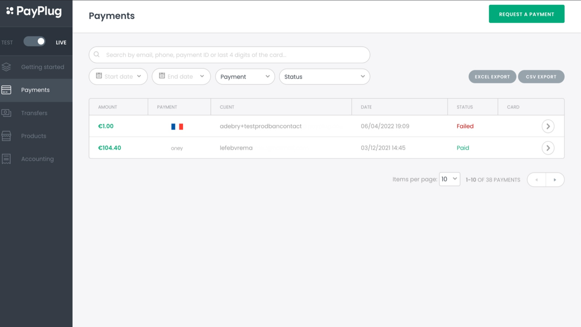Viewport: 581px width, 327px height.
Task: Expand the Payment type filter dropdown
Action: 245,77
